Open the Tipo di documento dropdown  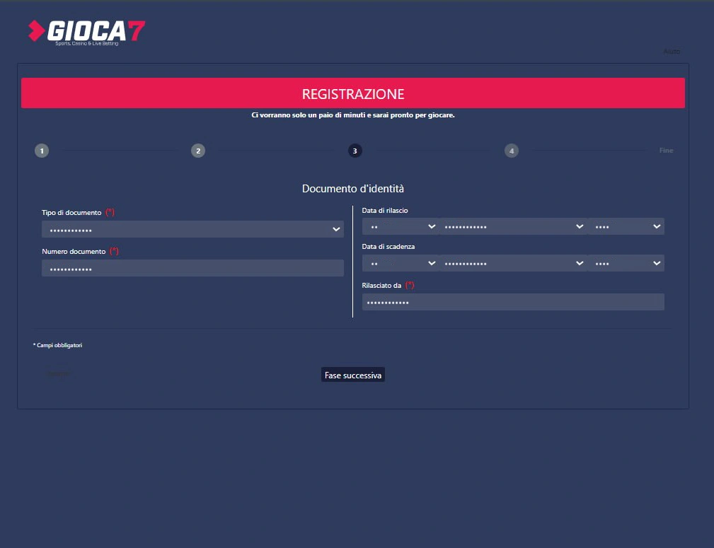pyautogui.click(x=192, y=229)
